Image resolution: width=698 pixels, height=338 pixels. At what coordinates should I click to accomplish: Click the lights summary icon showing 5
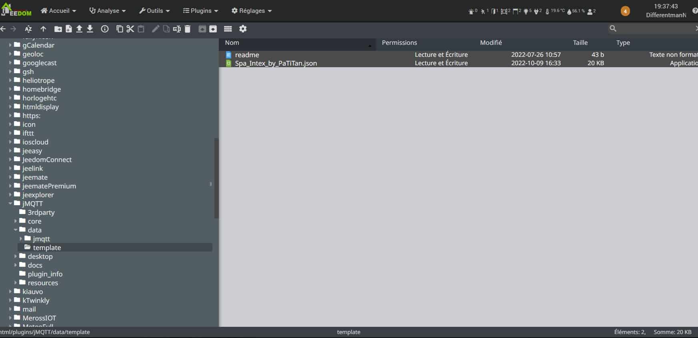pyautogui.click(x=528, y=11)
